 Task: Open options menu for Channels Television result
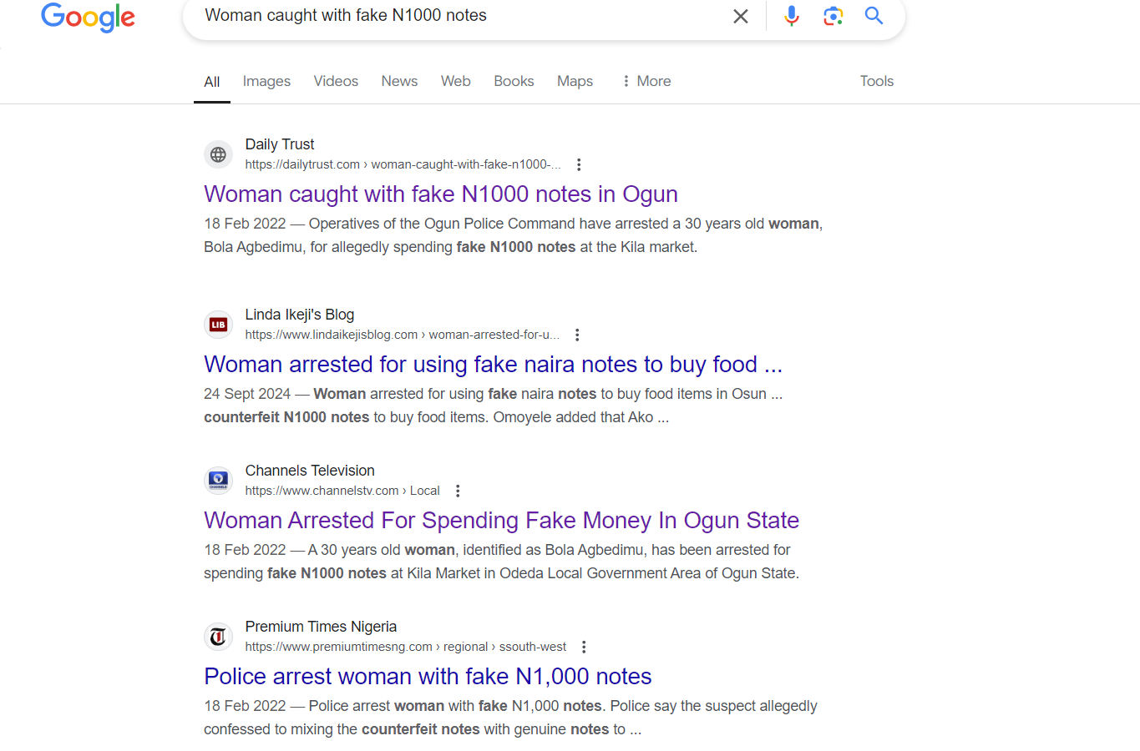click(458, 491)
